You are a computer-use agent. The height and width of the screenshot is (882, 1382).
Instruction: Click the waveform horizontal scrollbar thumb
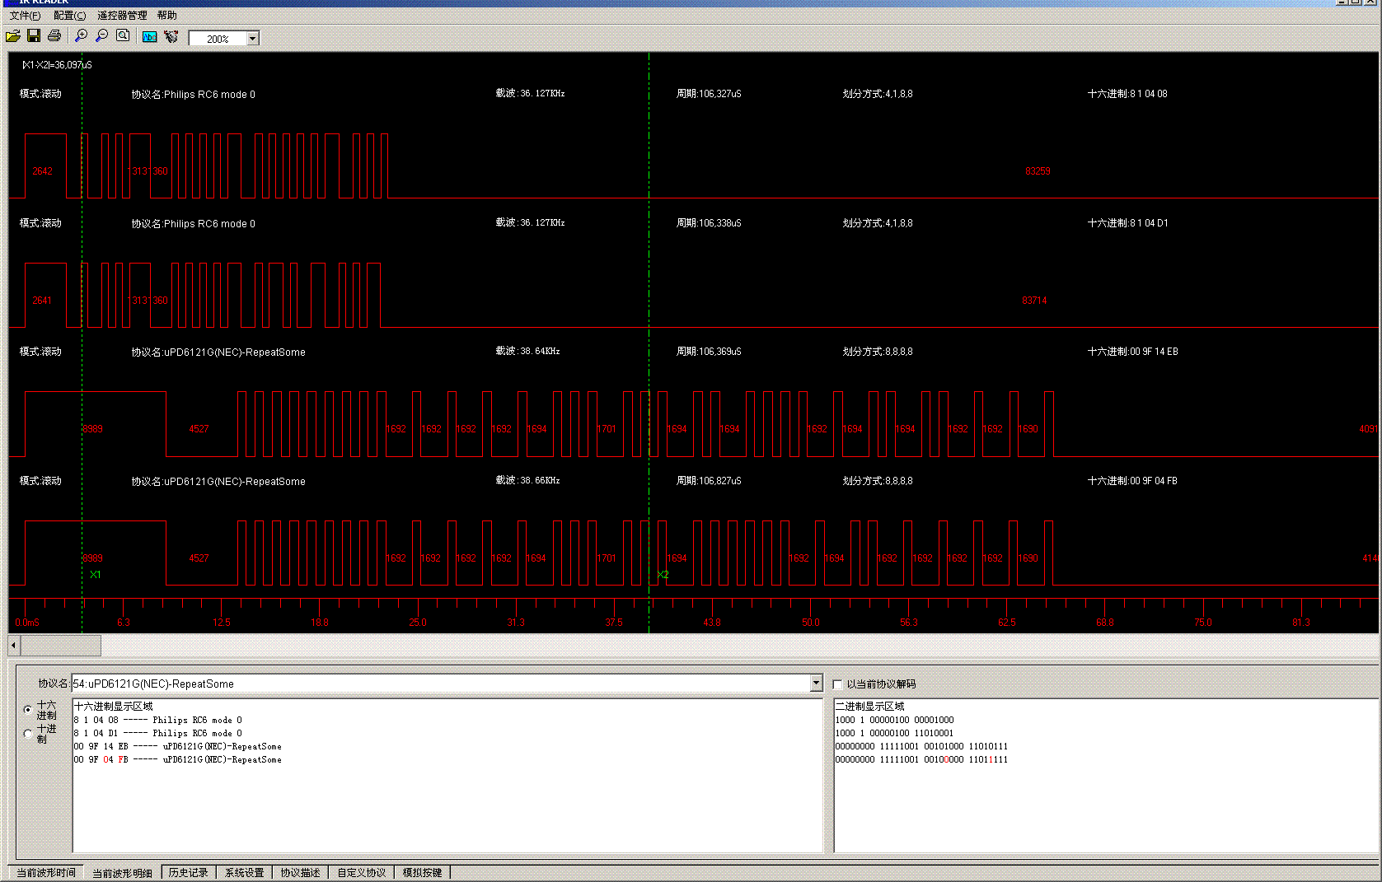coord(61,645)
